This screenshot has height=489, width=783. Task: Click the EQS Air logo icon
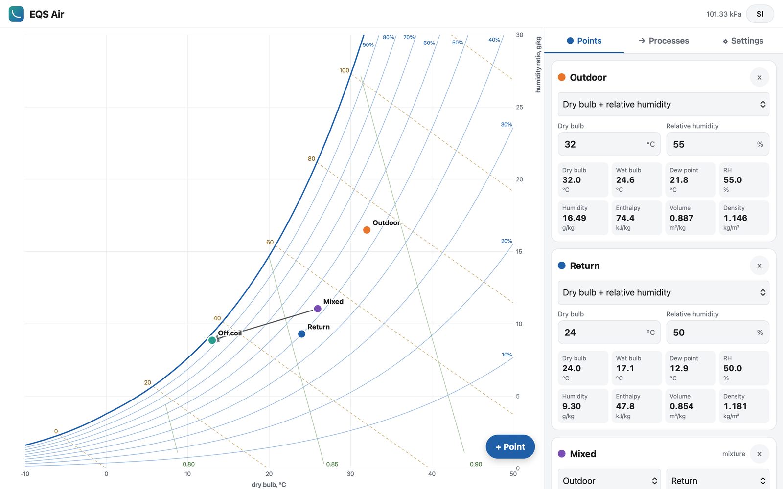pyautogui.click(x=16, y=14)
